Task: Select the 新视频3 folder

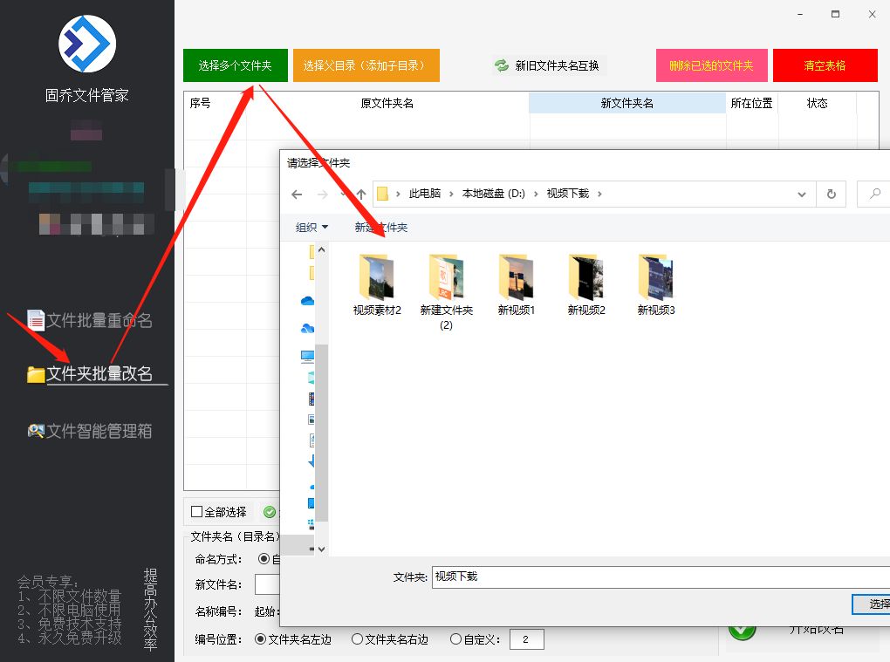Action: click(656, 284)
